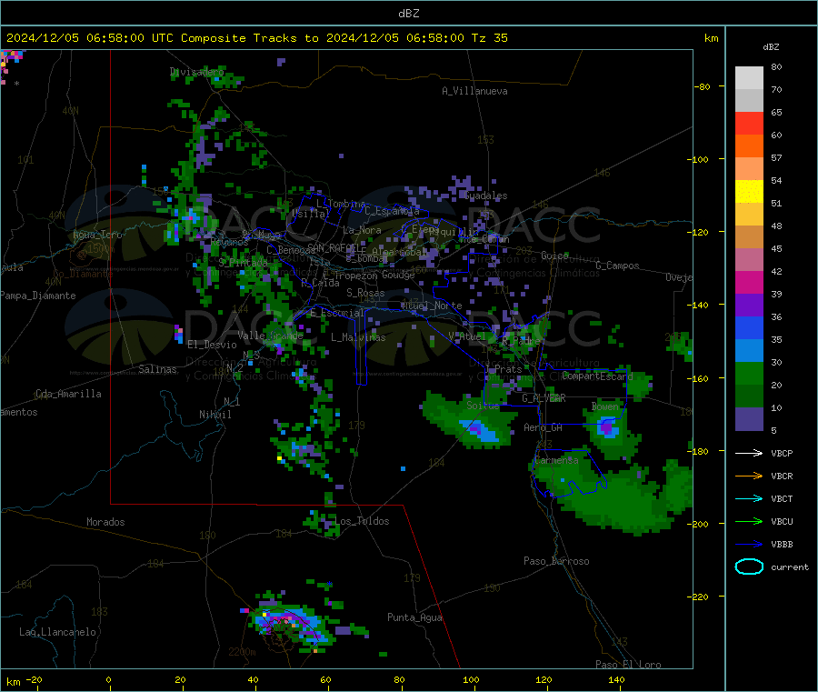818x692 pixels.
Task: Click the 36 dBZ purple swatch
Action: pos(749,306)
